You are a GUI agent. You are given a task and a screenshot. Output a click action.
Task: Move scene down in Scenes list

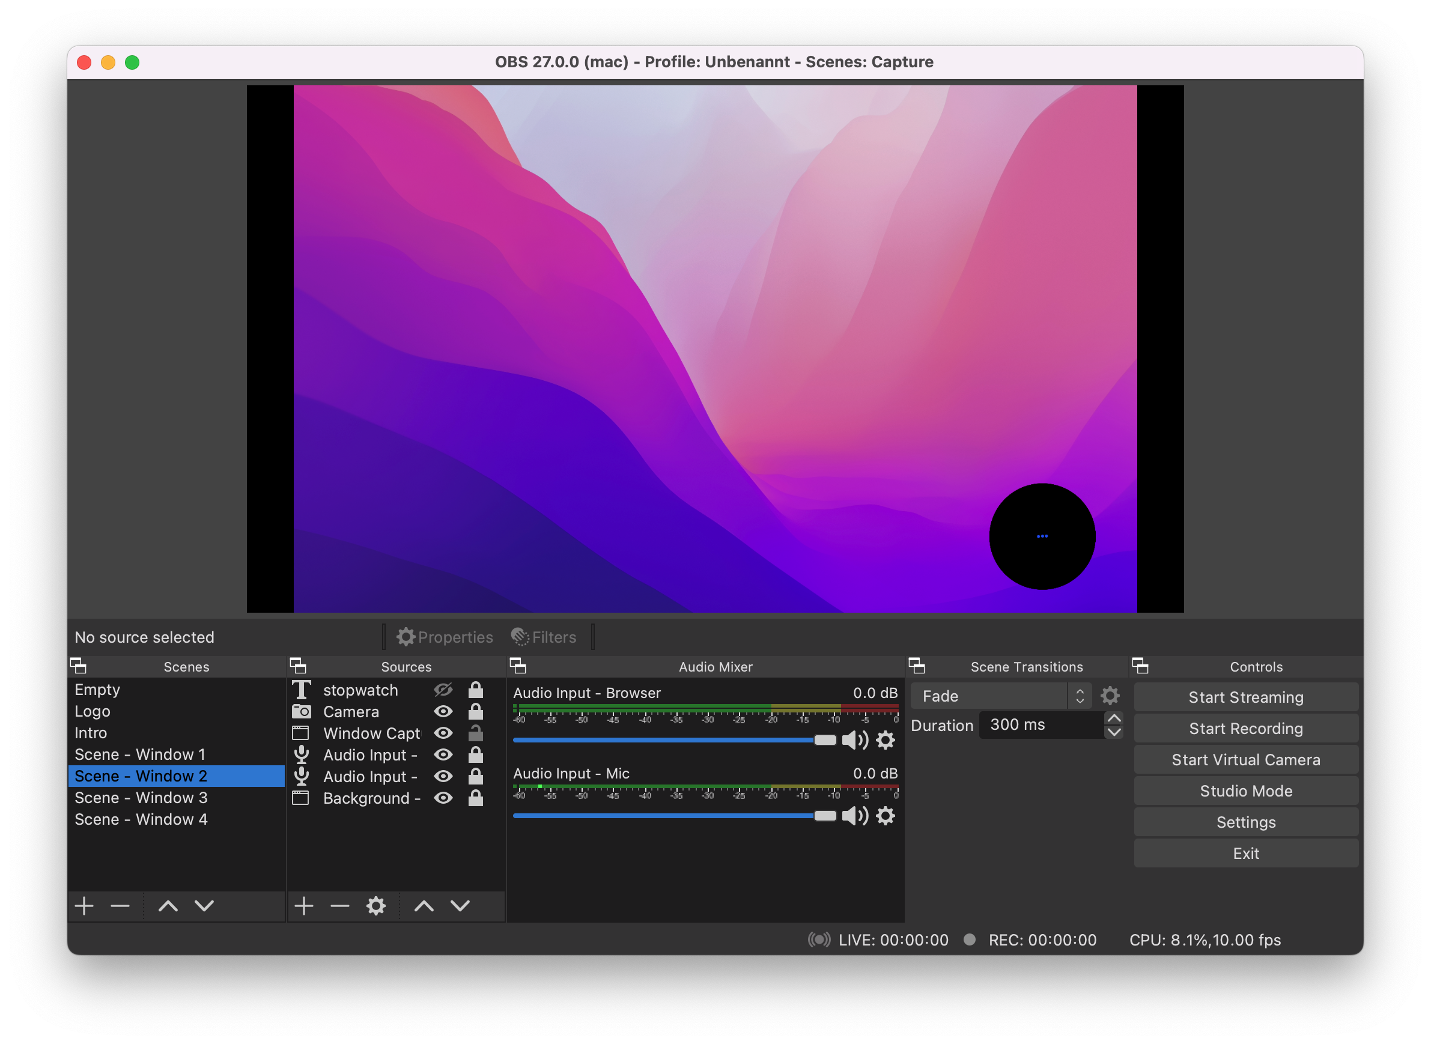(x=204, y=906)
